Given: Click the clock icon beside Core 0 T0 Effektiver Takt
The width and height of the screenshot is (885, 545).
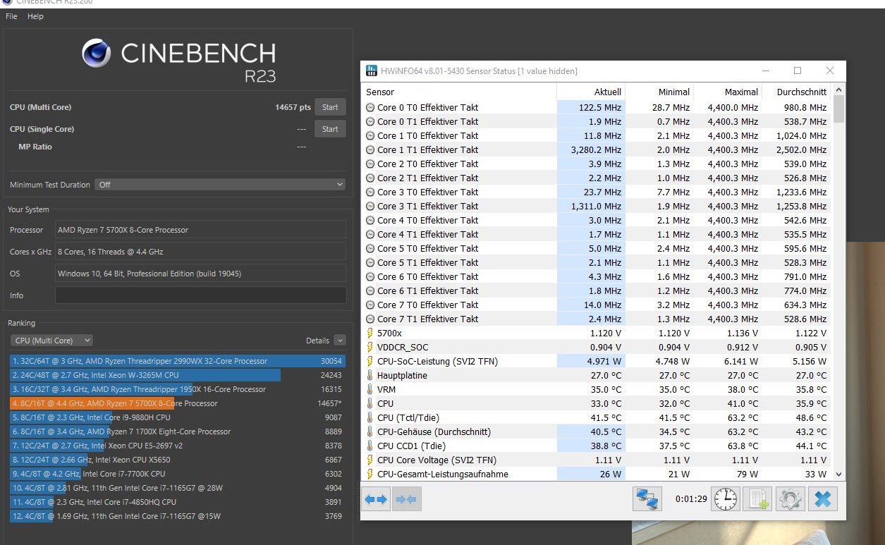Looking at the screenshot, I should 370,107.
